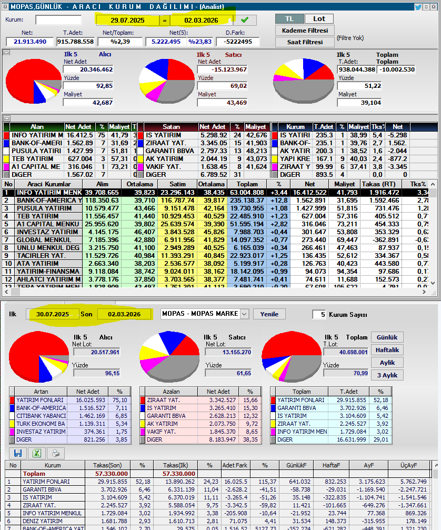Viewport: 441px width, 530px height.
Task: Click the Satim column header
Action: 177,184
